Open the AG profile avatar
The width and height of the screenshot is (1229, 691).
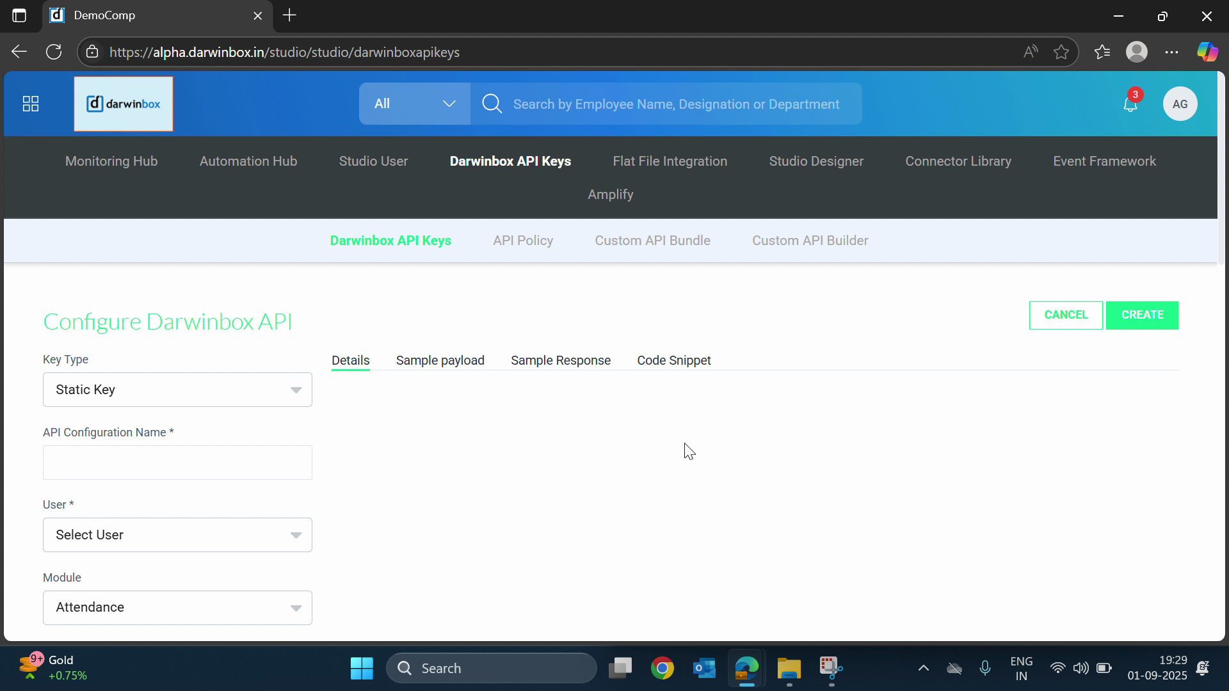1180,104
